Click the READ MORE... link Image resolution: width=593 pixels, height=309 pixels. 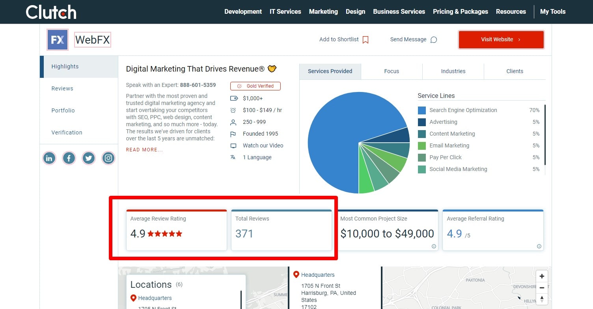(144, 150)
